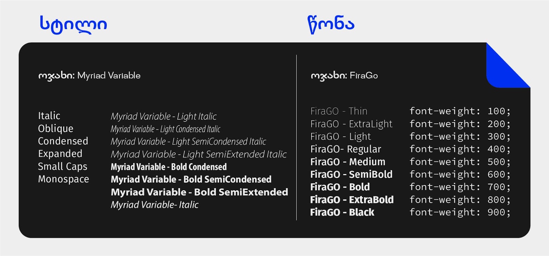The width and height of the screenshot is (549, 256).
Task: Click the blue წონა heading
Action: coord(331,25)
